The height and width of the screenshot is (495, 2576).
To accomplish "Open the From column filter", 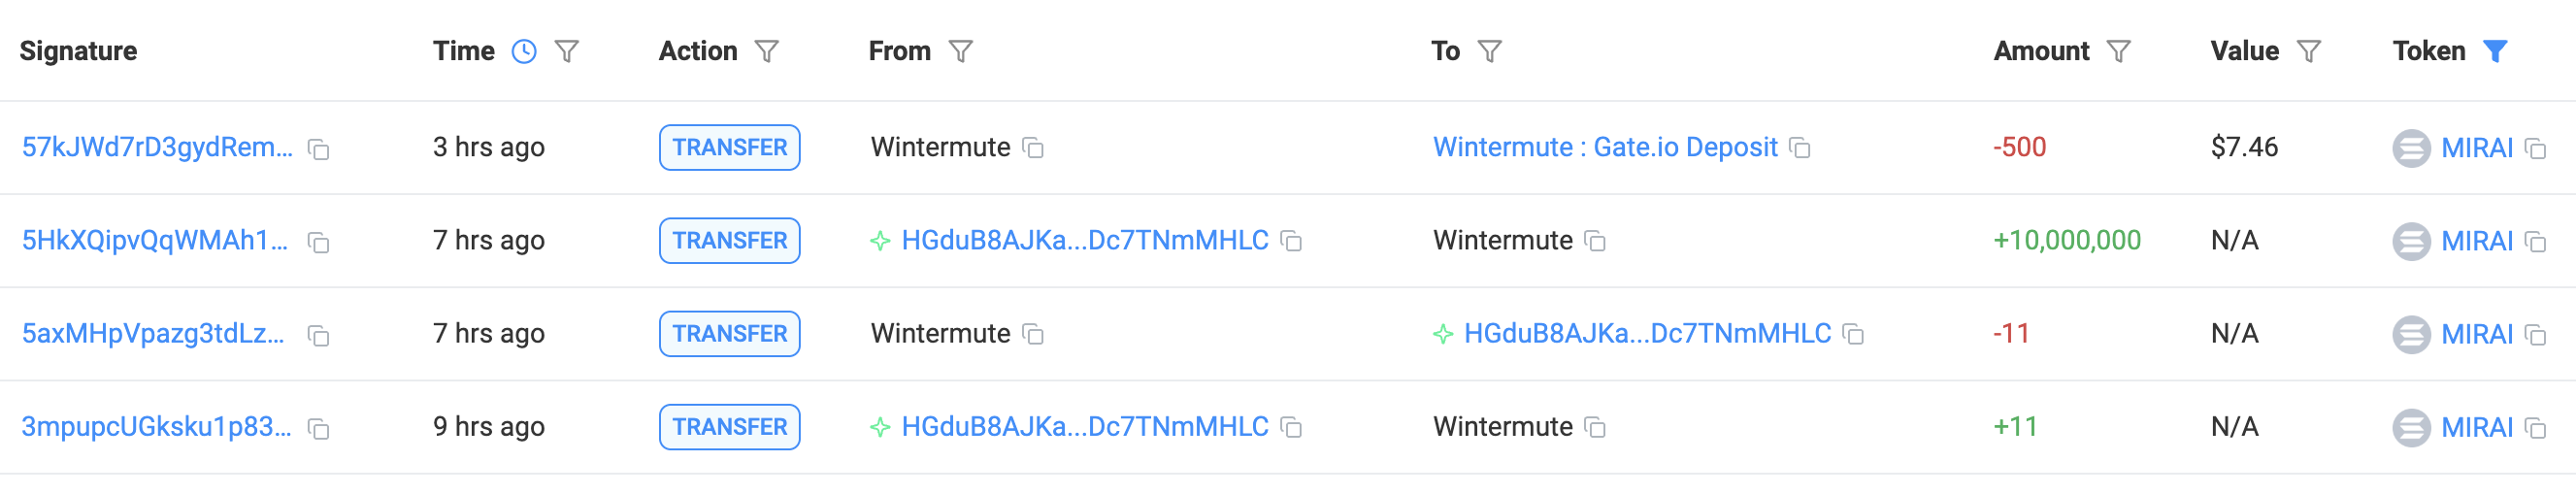I will click(961, 51).
